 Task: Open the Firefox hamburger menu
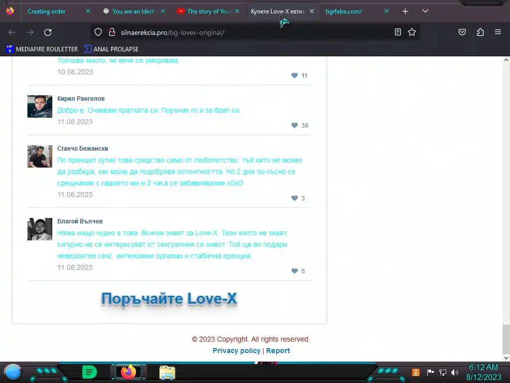point(498,32)
